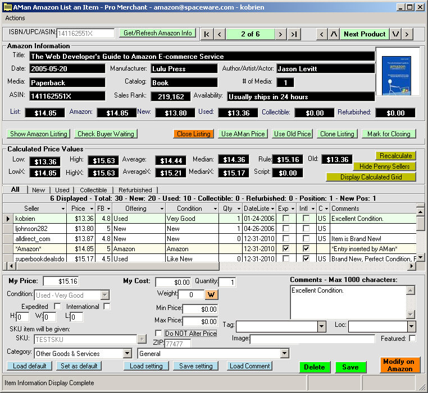428x393 pixels.
Task: Jump to the last record in navigation
Action: [294, 34]
